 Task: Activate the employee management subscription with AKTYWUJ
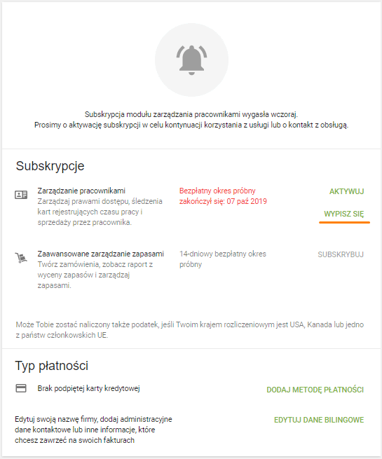(346, 191)
